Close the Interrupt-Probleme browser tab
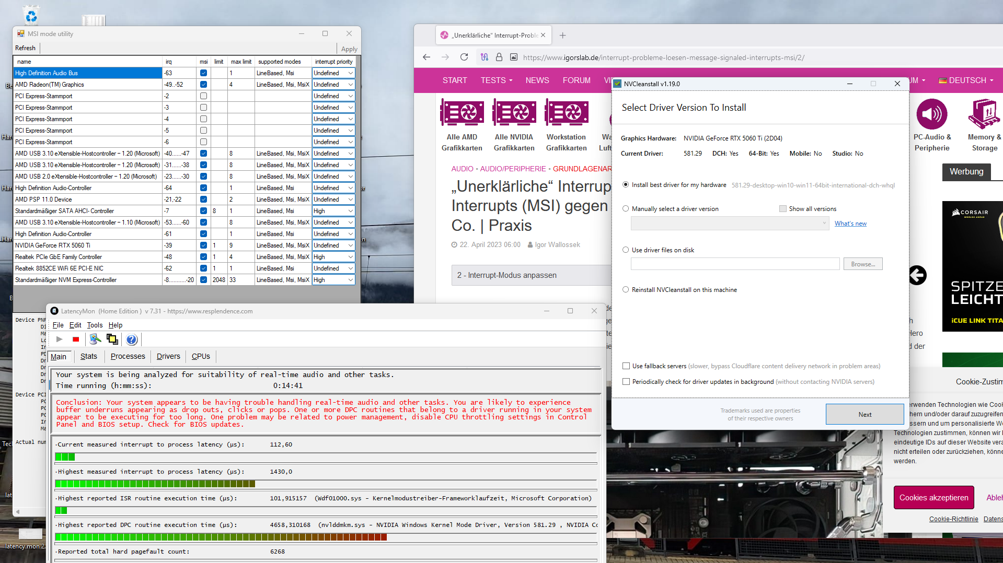Screen dimensions: 1003x563 (x=543, y=36)
